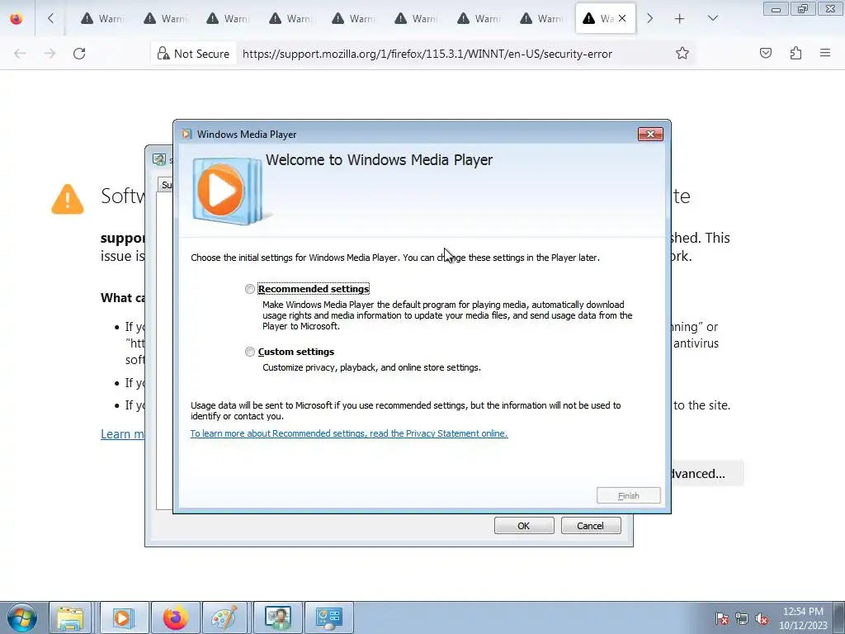
Task: Click the Advanced button on the warning page
Action: 707,473
